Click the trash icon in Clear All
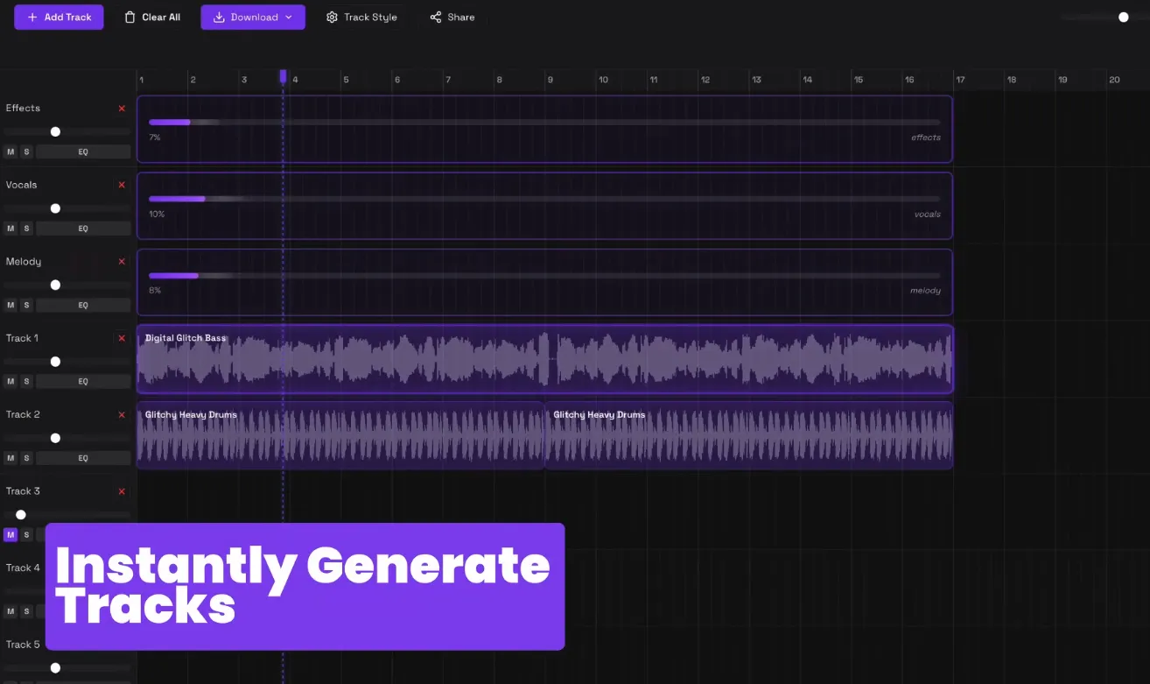This screenshot has width=1150, height=684. [x=130, y=18]
